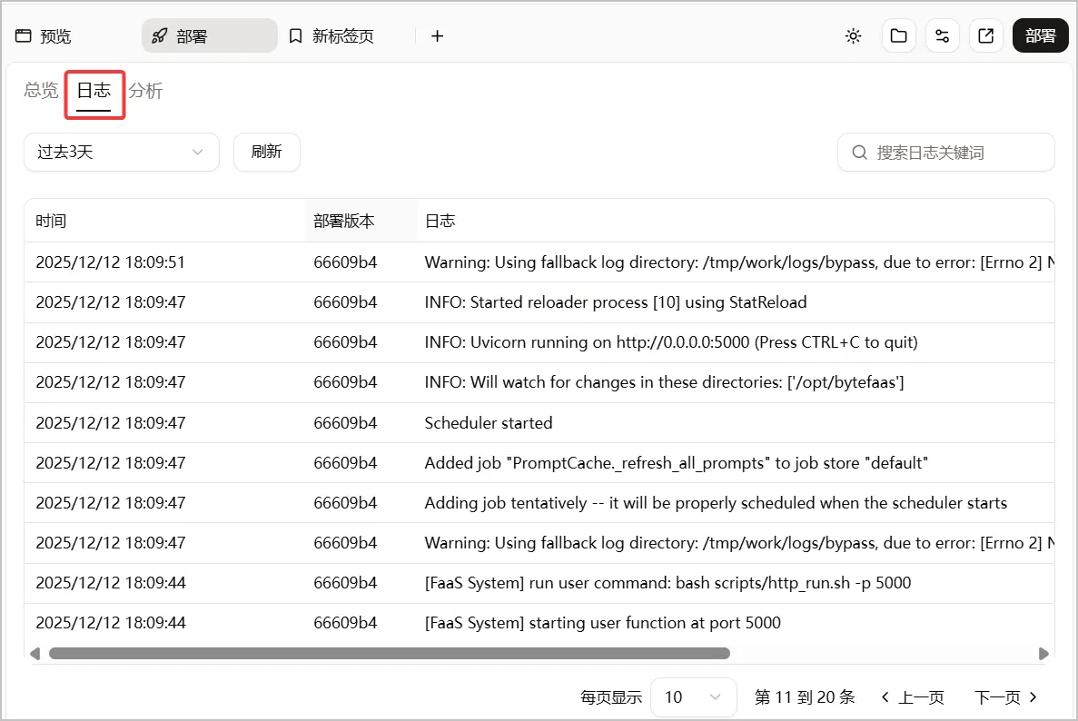
Task: Expand the 过去3天 time range dropdown
Action: pos(122,152)
